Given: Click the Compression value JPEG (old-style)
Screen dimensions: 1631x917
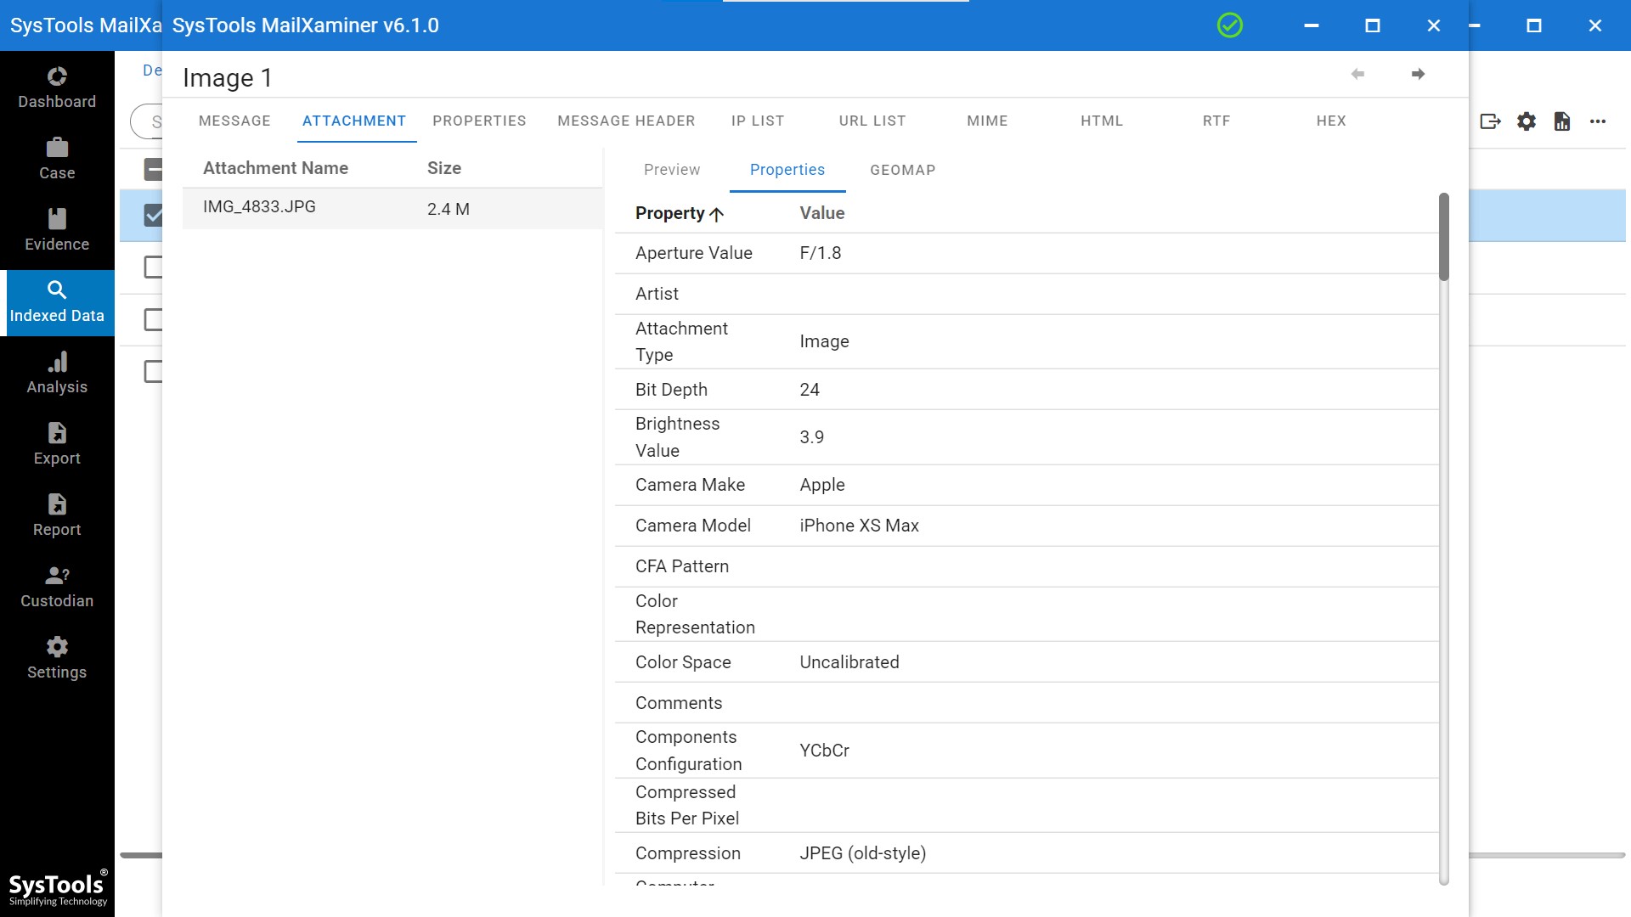Looking at the screenshot, I should coord(862,853).
